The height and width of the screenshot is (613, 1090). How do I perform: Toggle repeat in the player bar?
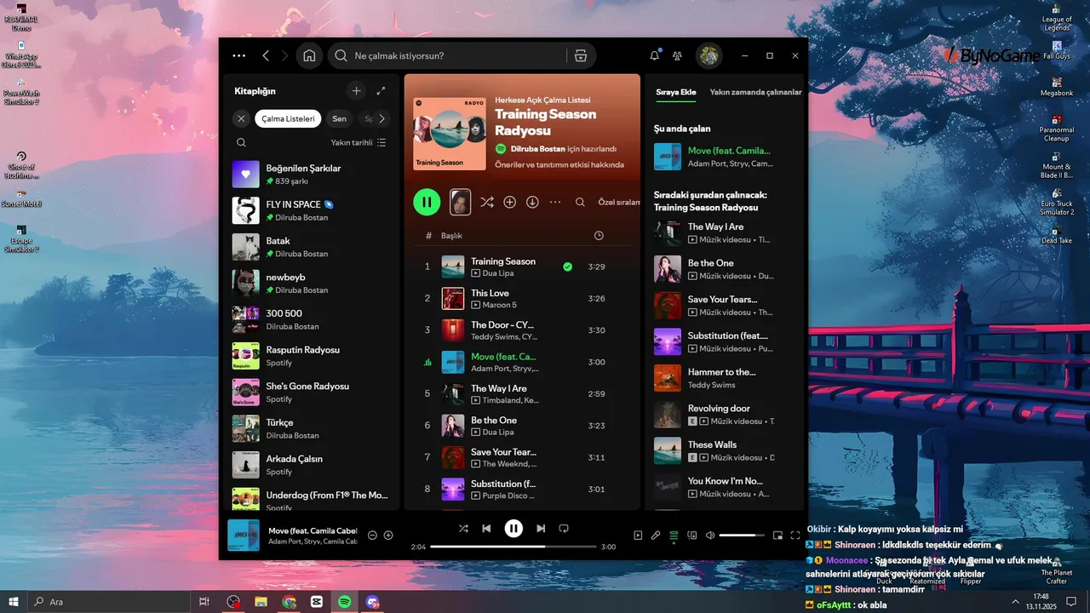[x=563, y=529]
